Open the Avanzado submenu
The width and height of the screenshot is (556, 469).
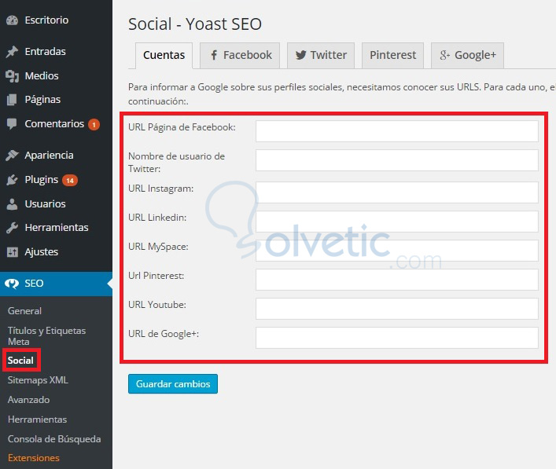coord(29,400)
